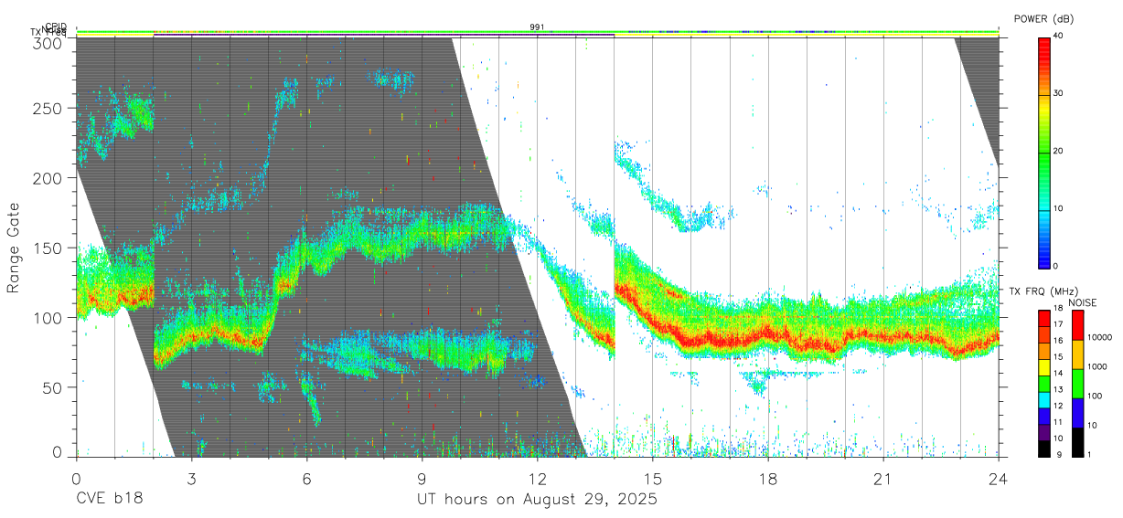This screenshot has height=518, width=1123.
Task: Click the green swatch in noise legend
Action: click(1077, 383)
